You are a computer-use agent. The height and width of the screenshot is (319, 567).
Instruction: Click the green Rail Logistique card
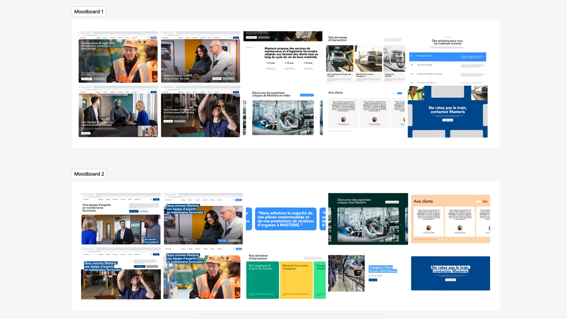click(263, 280)
